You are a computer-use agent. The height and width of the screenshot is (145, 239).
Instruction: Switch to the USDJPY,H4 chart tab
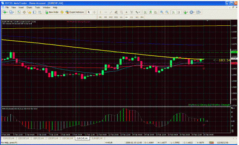point(53,138)
